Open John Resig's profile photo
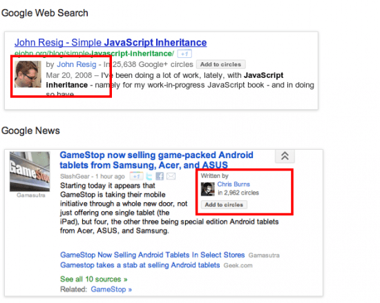The width and height of the screenshot is (380, 303). (28, 74)
